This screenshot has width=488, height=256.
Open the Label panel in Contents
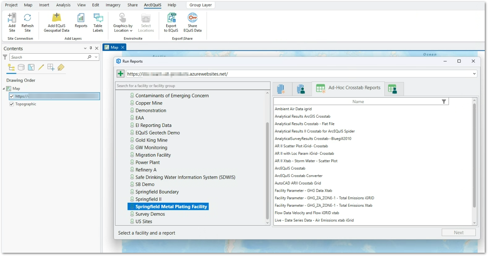point(61,67)
